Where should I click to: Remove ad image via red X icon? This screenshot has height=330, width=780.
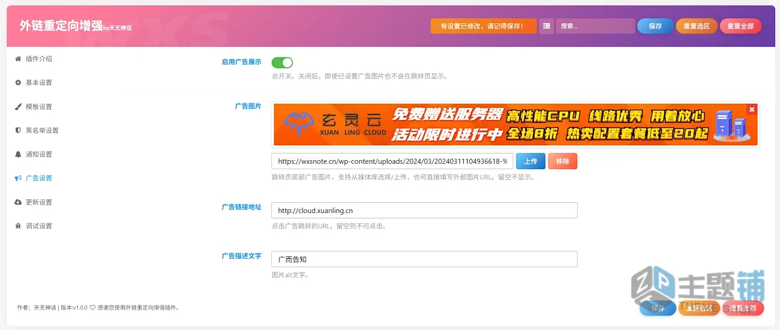point(752,109)
